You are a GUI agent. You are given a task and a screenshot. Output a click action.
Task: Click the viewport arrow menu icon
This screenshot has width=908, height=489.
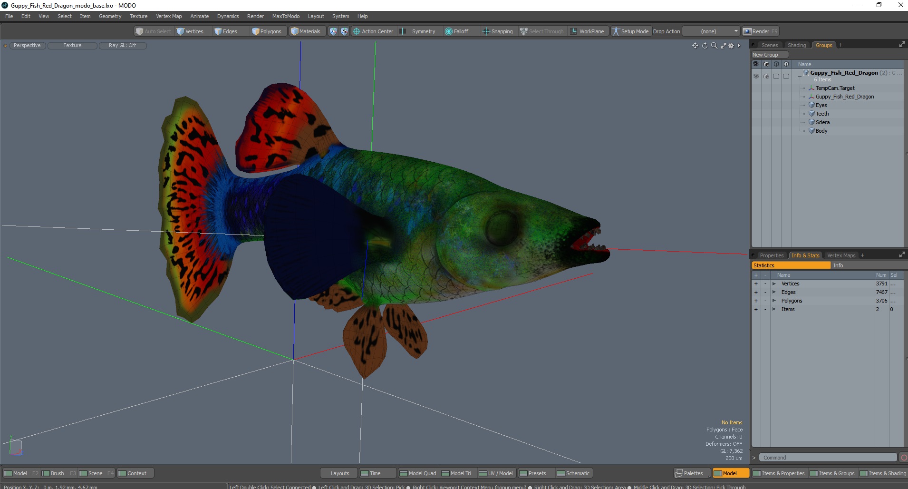tap(739, 46)
